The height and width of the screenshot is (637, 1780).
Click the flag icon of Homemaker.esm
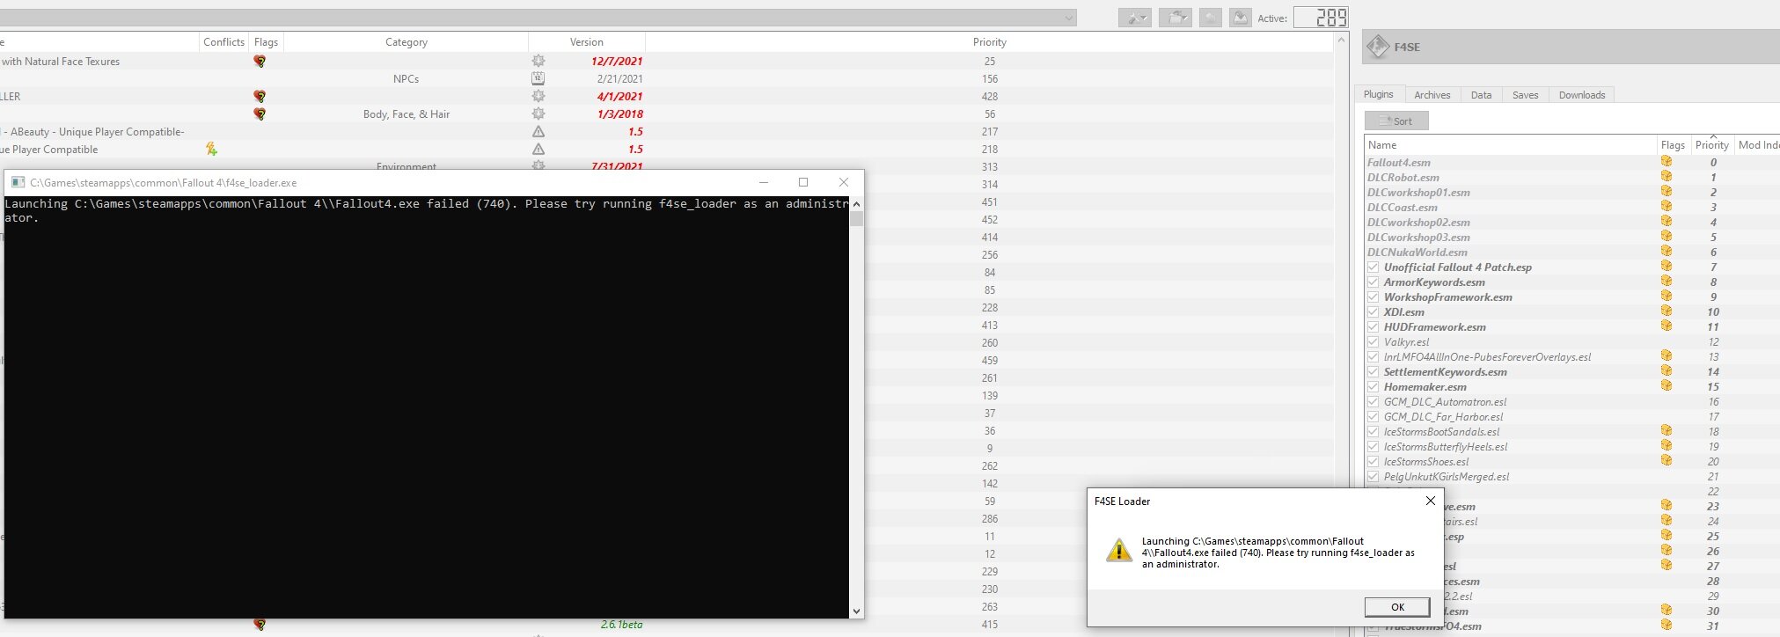(x=1666, y=386)
